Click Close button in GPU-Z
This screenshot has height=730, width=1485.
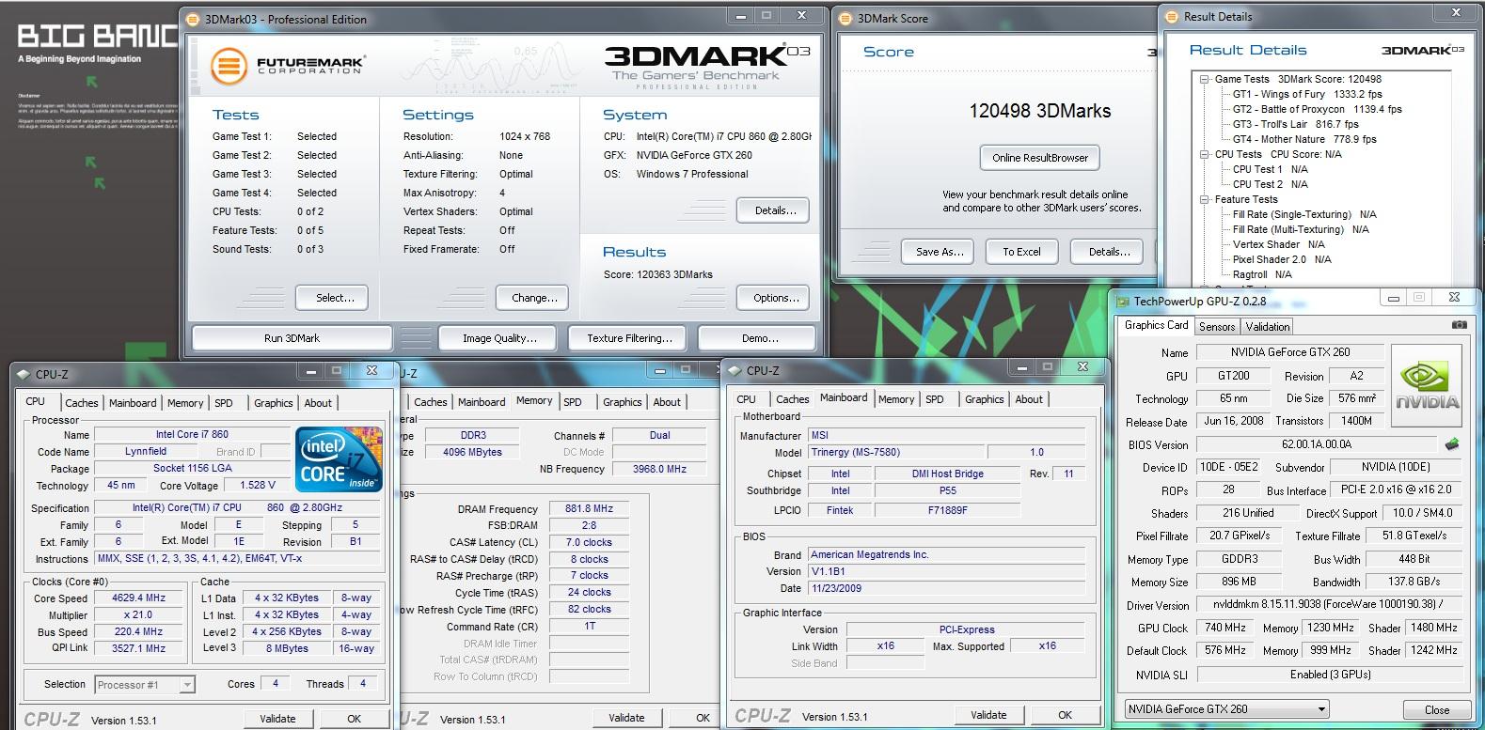click(1436, 710)
